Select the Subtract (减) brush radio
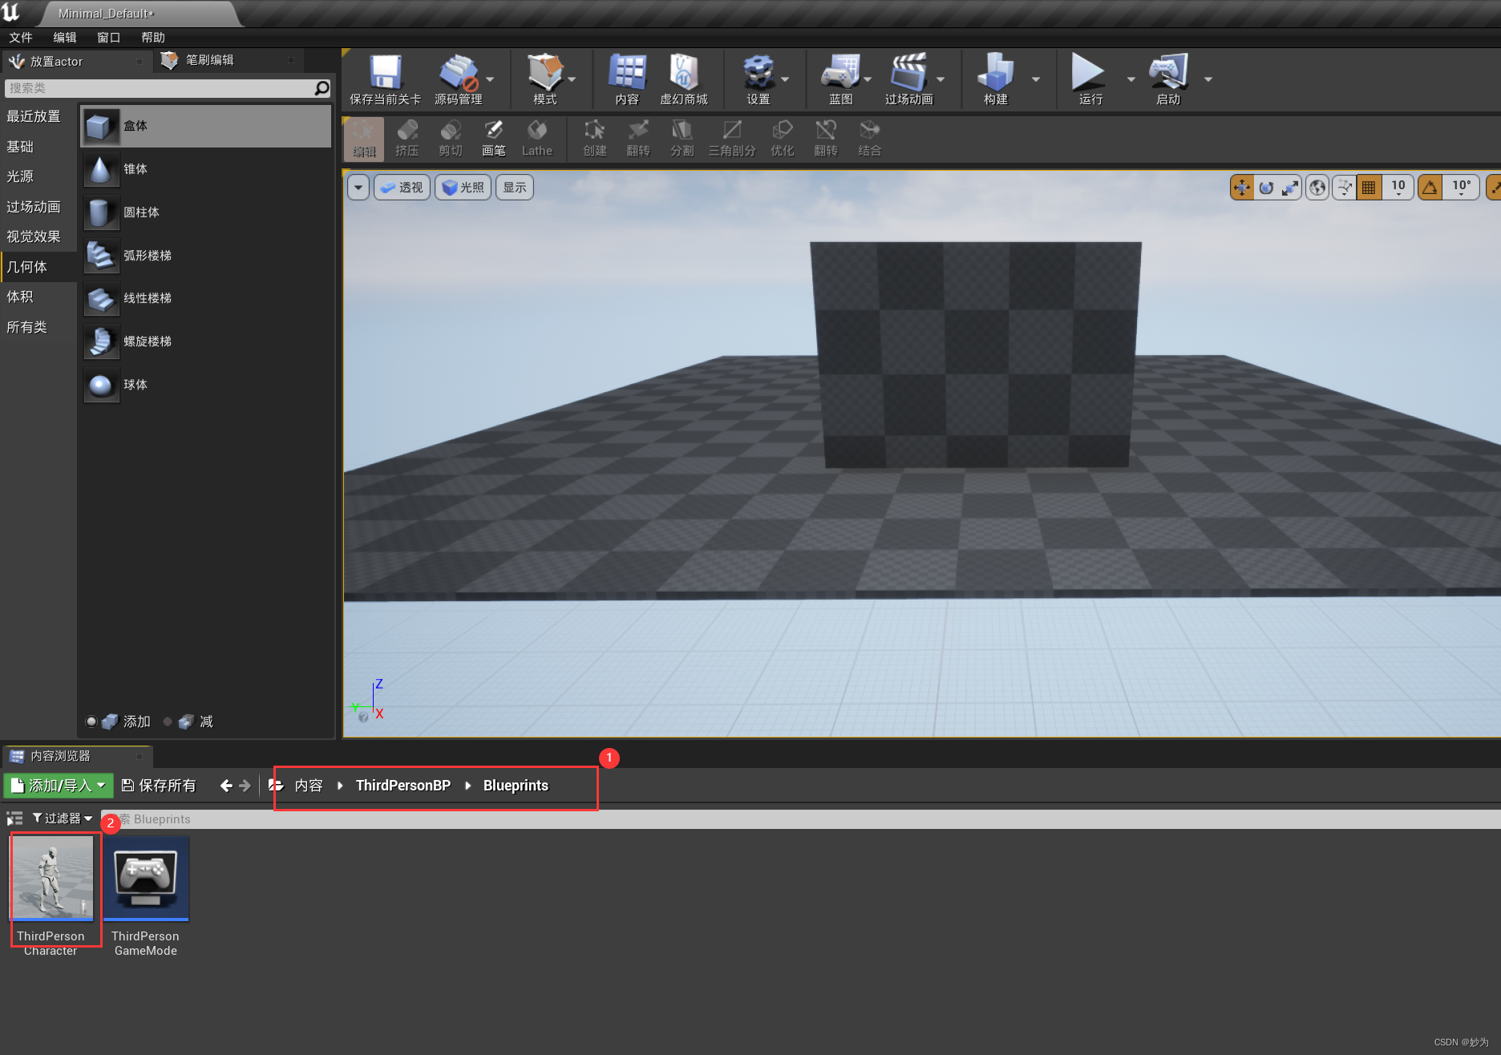This screenshot has width=1501, height=1055. pos(168,722)
